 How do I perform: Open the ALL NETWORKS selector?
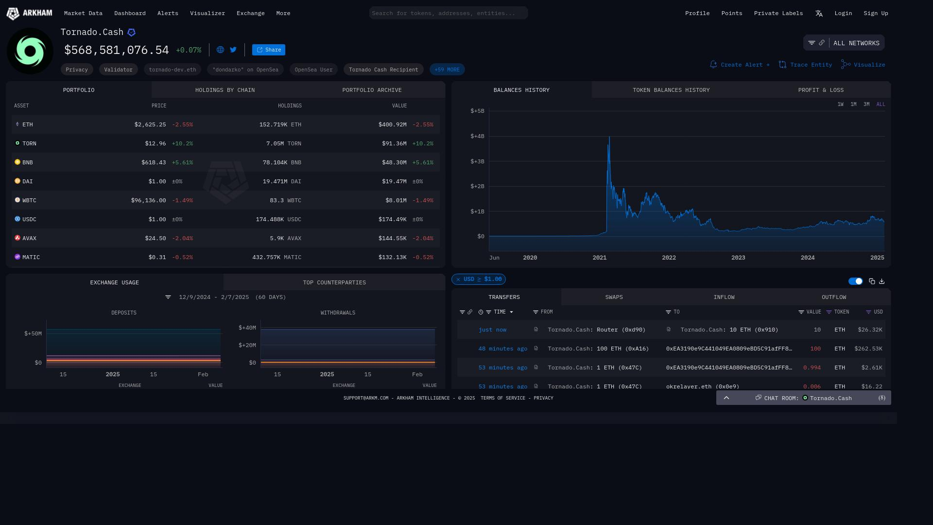click(856, 43)
